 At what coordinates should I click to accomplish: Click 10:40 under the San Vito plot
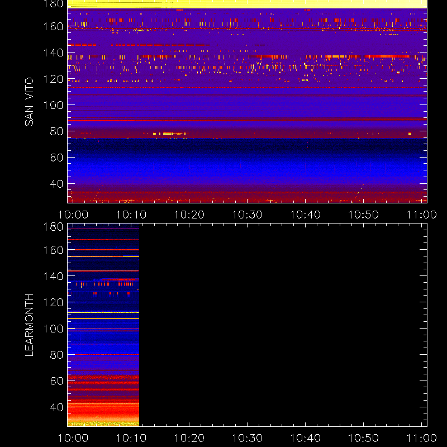tap(305, 215)
